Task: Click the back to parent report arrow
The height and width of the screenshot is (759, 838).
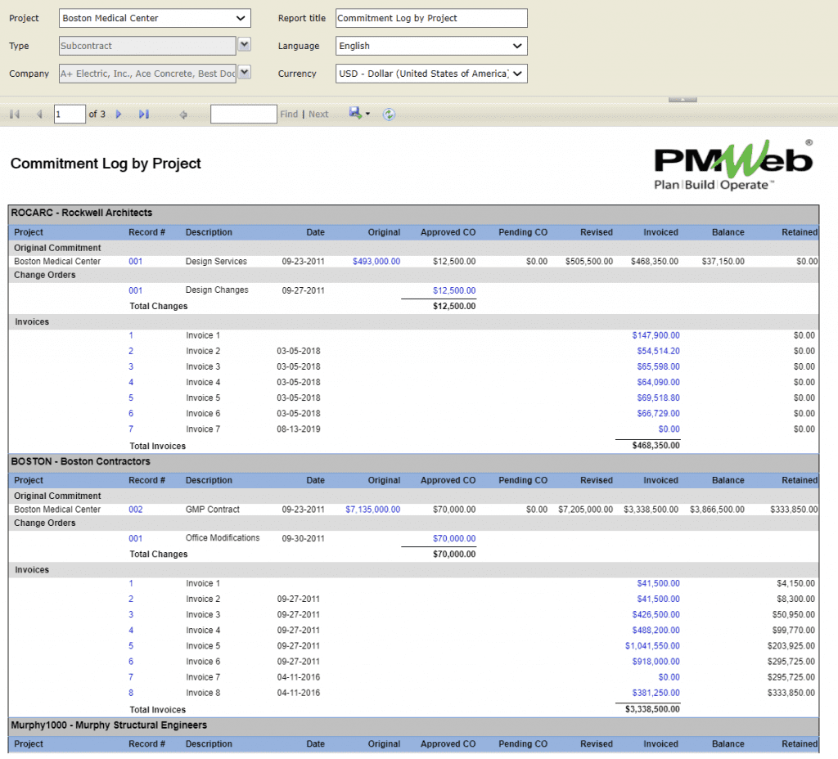Action: pos(183,115)
